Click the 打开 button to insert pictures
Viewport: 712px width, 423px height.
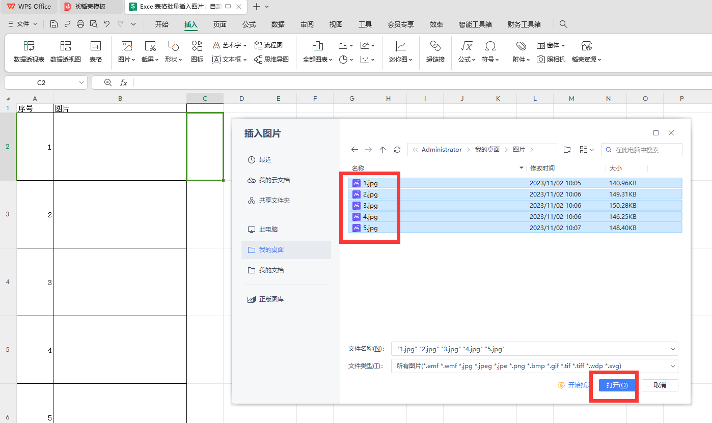click(x=616, y=385)
